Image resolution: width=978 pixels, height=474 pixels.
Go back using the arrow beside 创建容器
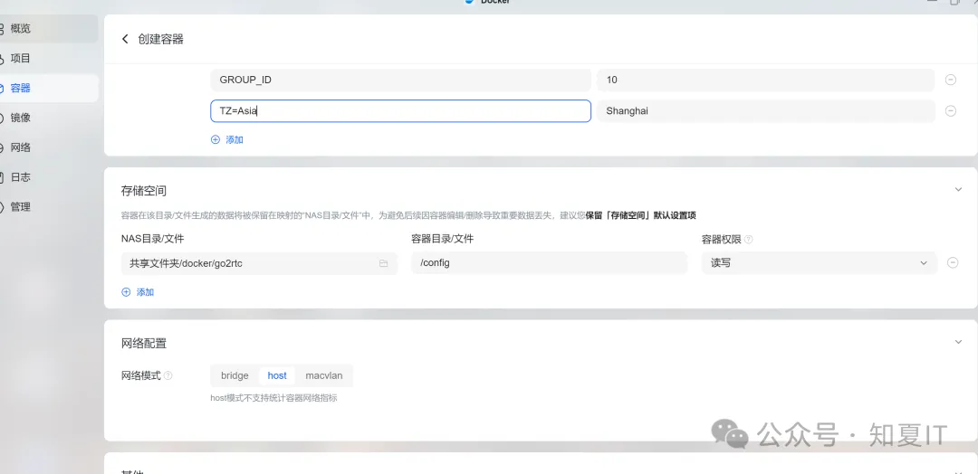click(125, 39)
